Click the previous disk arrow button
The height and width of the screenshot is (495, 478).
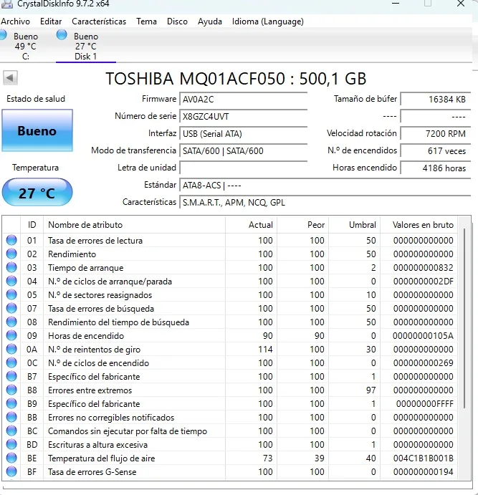click(11, 77)
